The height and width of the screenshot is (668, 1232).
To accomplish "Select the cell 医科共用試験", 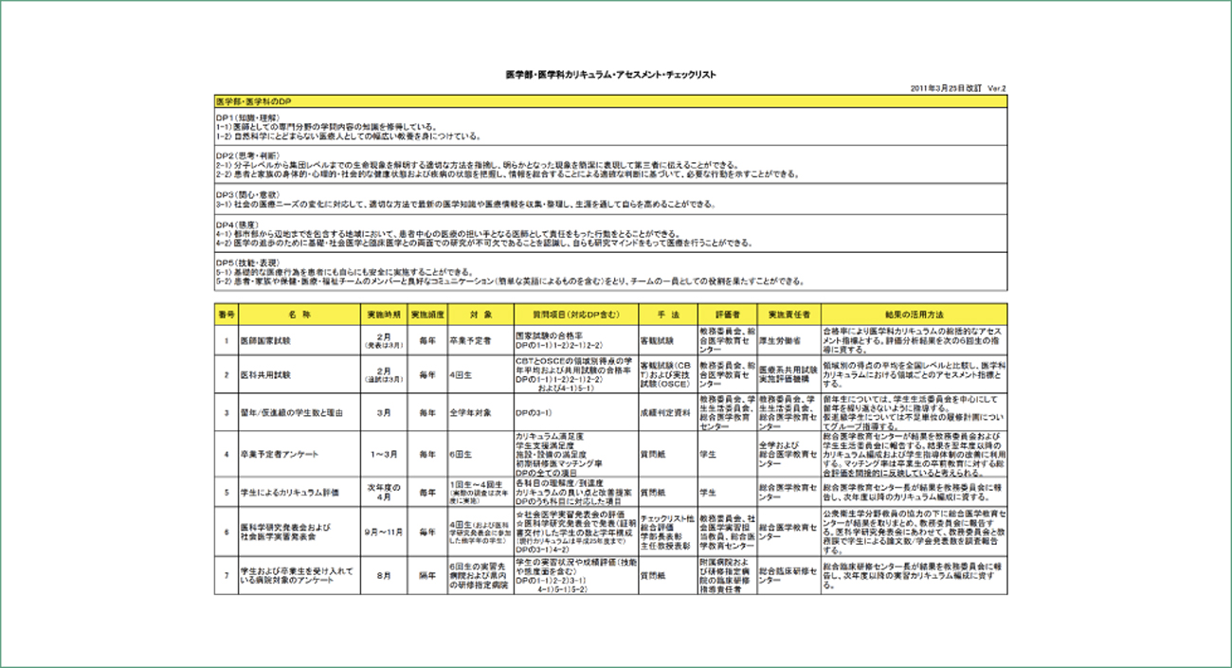I will [299, 374].
